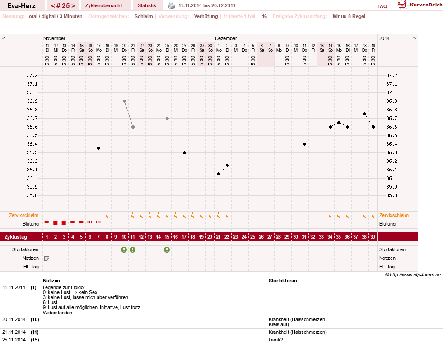
Task: Click the printer icon
Action: coord(172,5)
